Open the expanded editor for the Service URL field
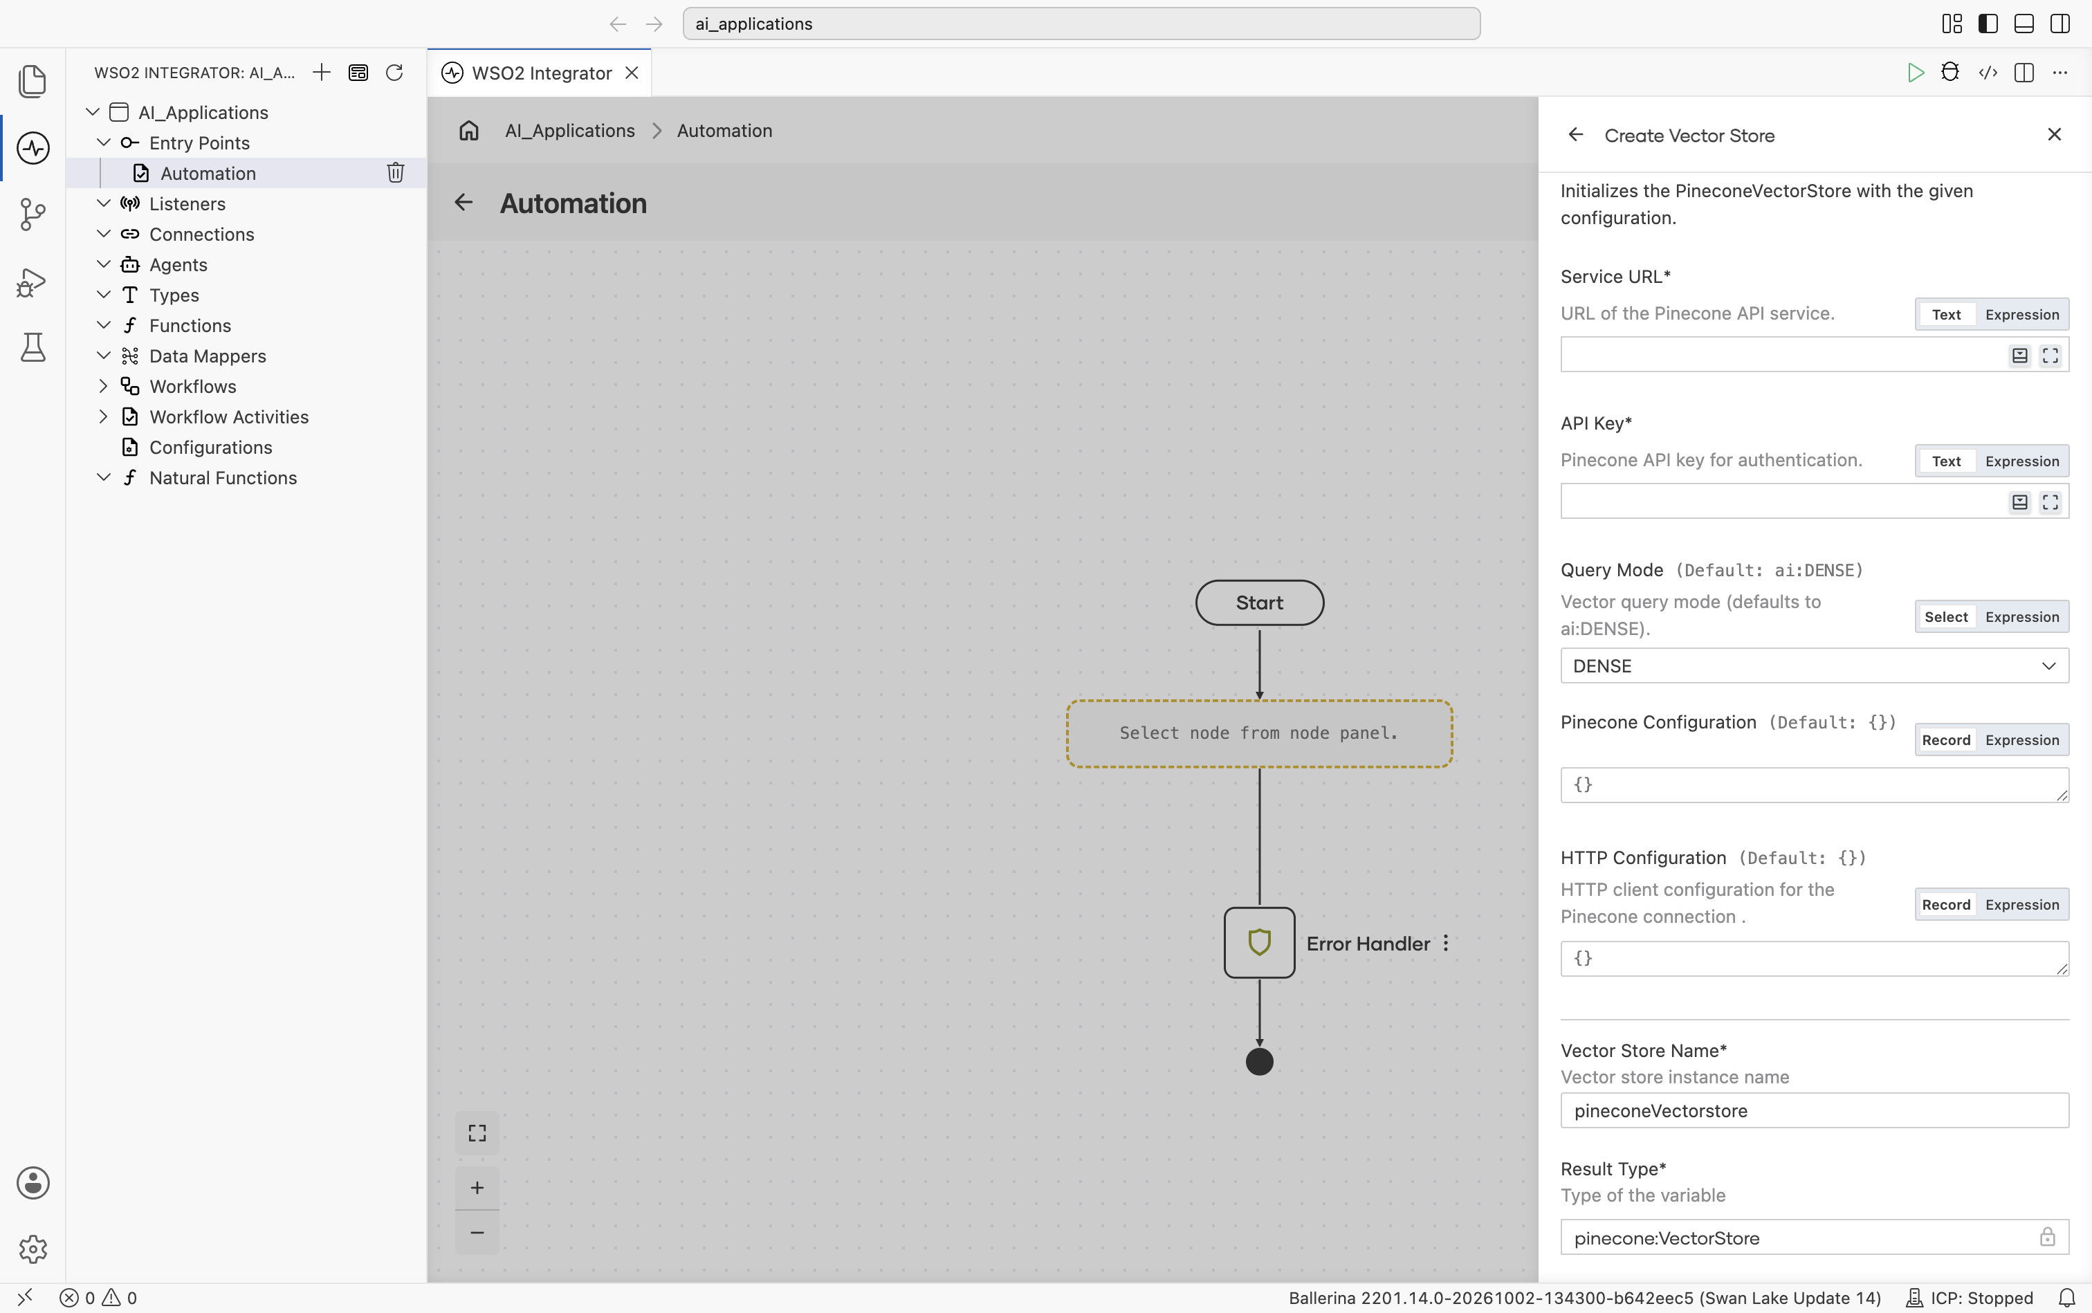This screenshot has width=2092, height=1313. pyautogui.click(x=2050, y=355)
